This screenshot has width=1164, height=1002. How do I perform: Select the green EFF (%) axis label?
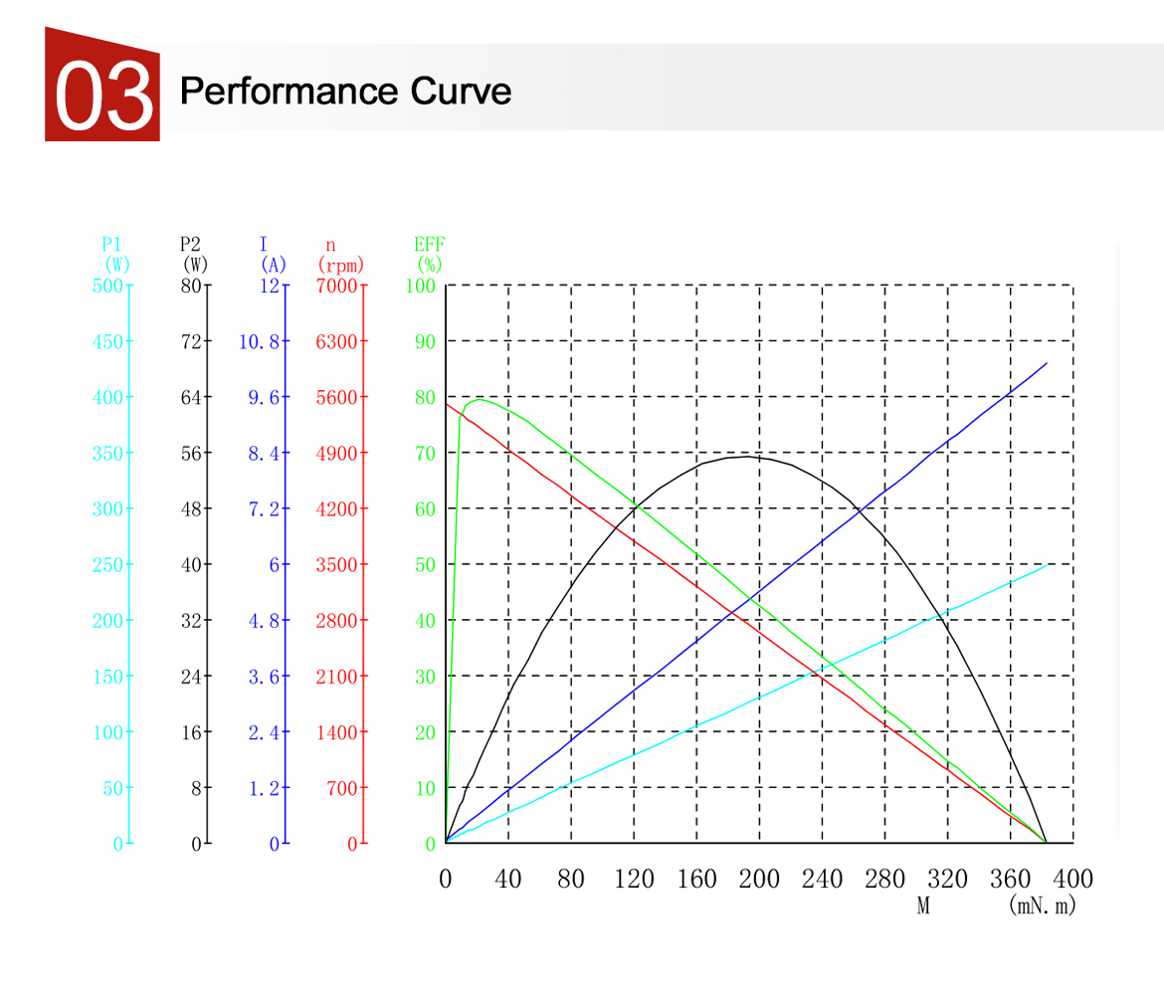[x=429, y=255]
